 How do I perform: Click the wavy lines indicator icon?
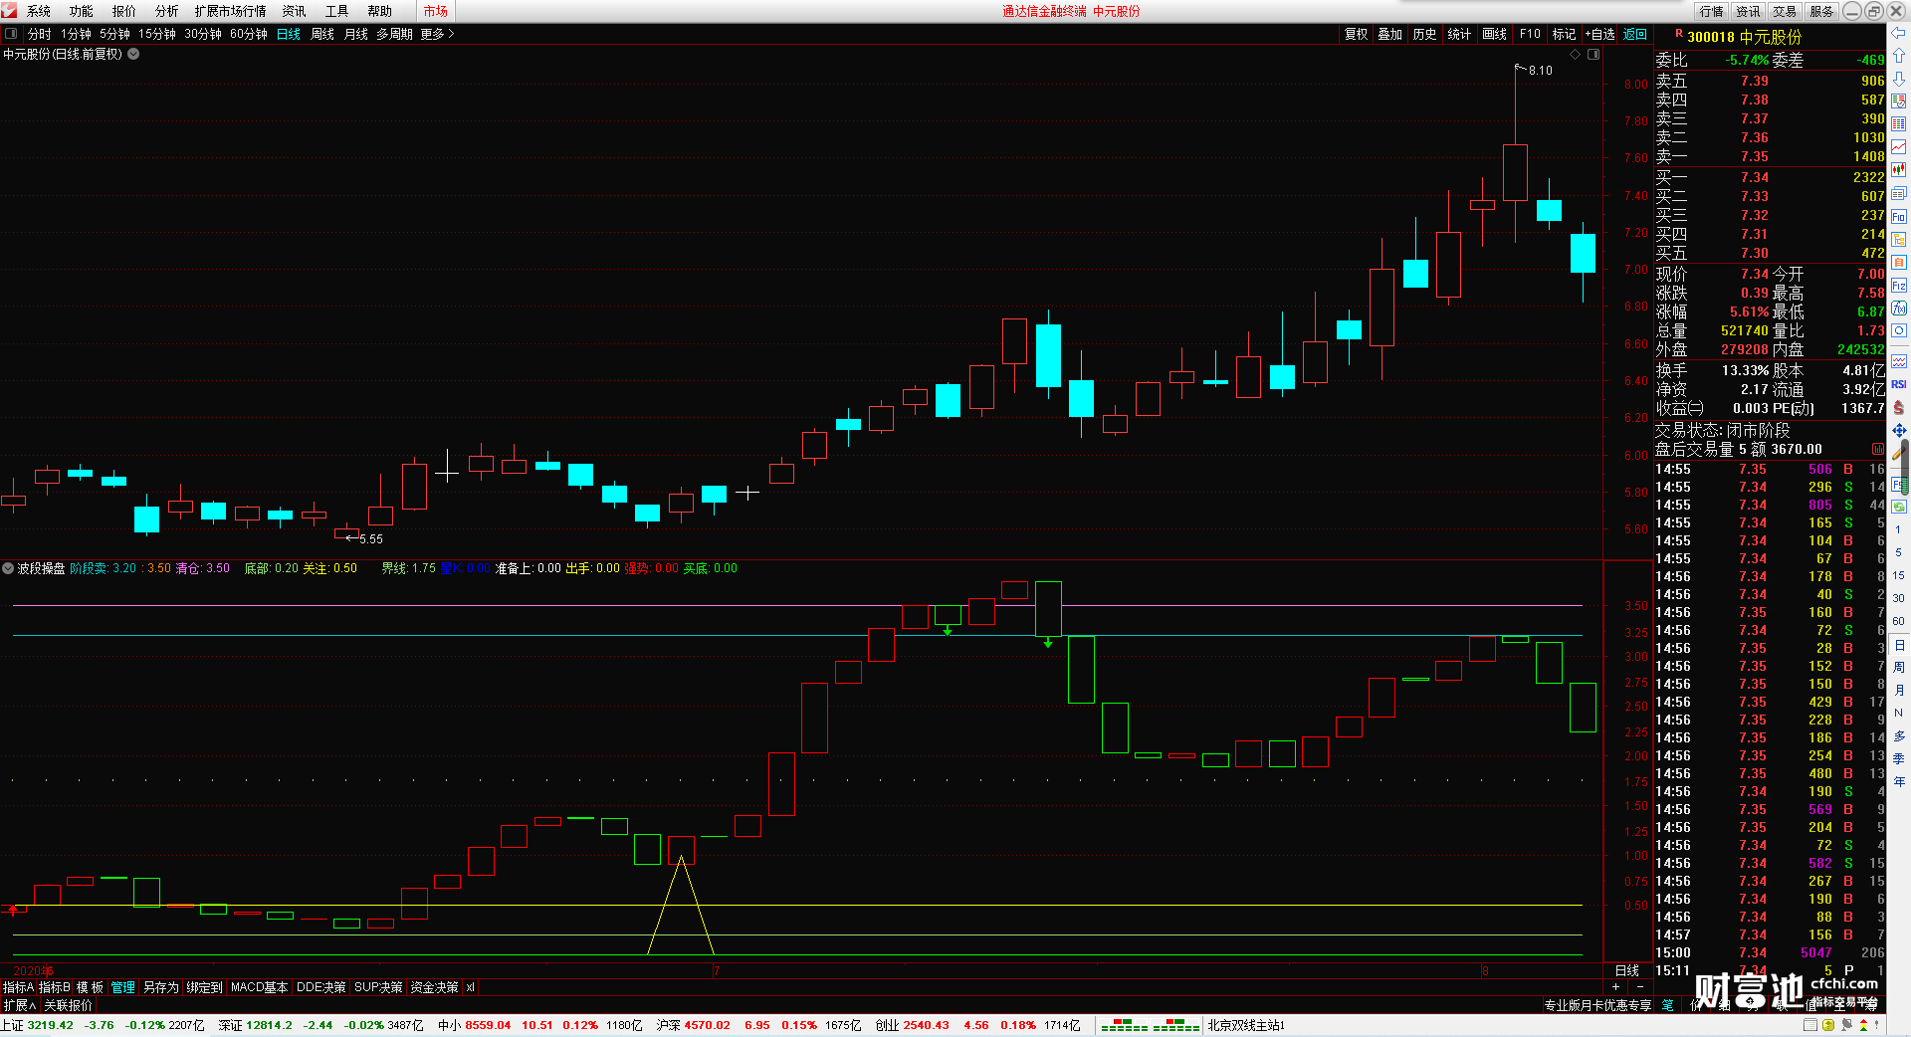coord(1899,361)
